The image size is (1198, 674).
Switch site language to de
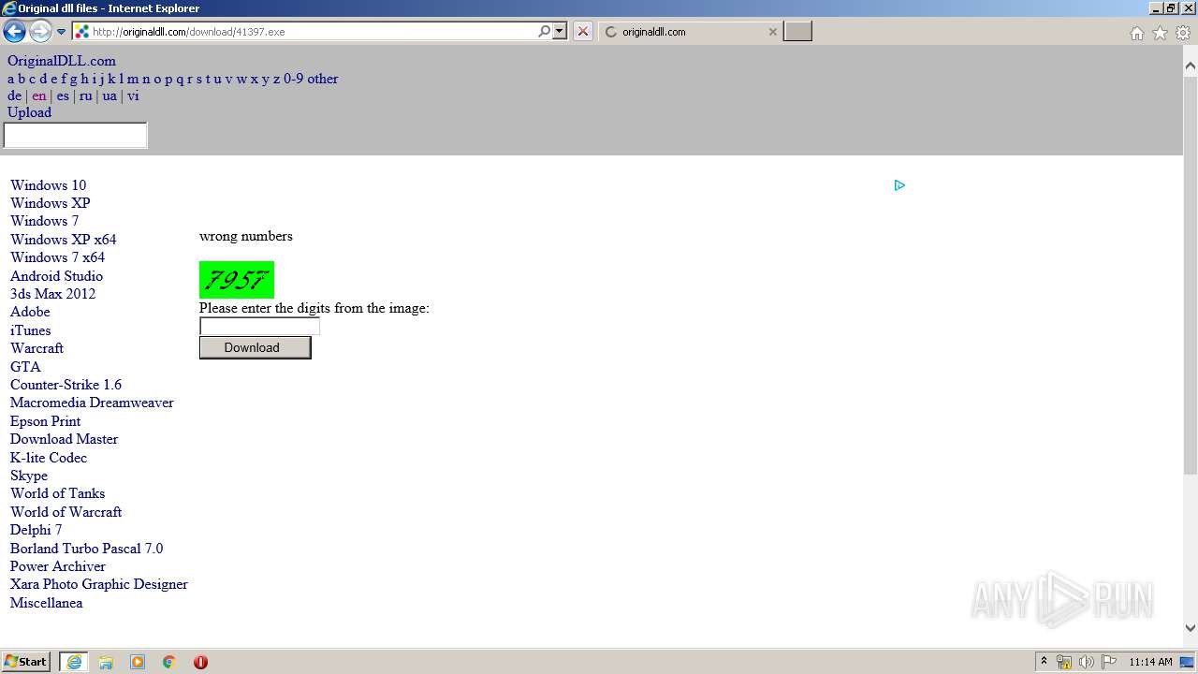pyautogui.click(x=15, y=95)
